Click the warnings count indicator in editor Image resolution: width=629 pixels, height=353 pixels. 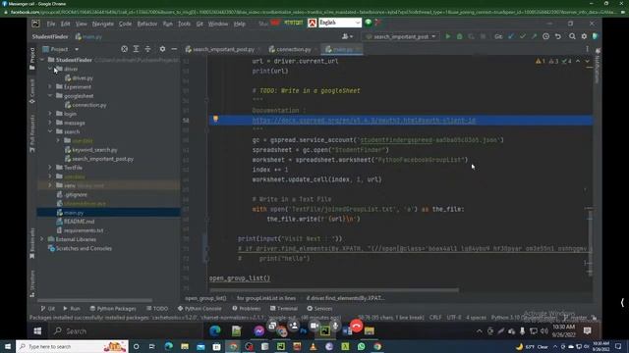(541, 61)
